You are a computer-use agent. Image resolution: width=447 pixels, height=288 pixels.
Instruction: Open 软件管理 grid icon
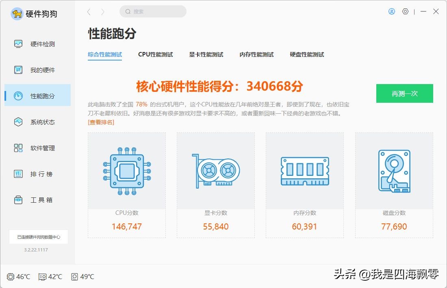coord(18,148)
